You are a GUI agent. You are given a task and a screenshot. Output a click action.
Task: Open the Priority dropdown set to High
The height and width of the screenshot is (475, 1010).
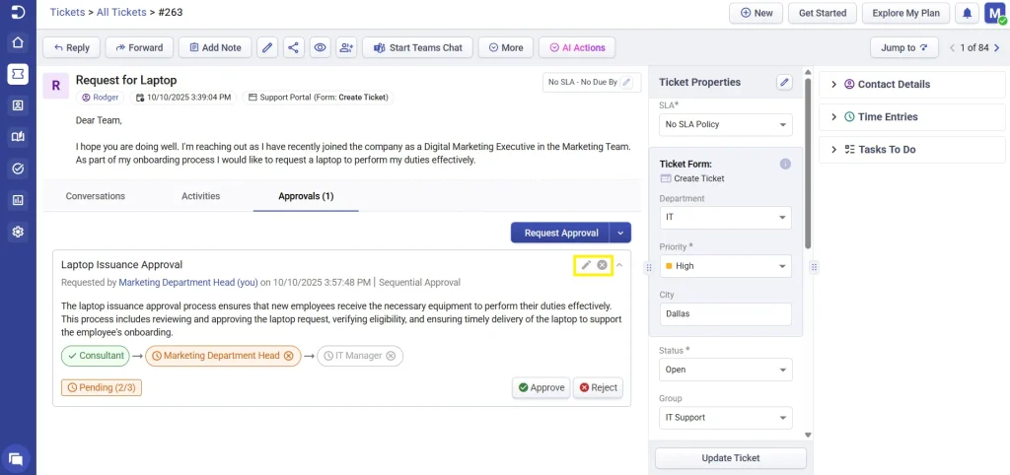pos(725,266)
